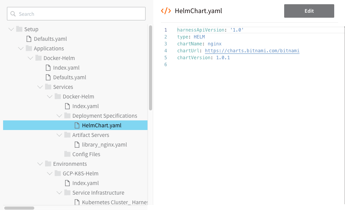The image size is (345, 210).
Task: Click the file icon of Index.yaml under Applications Docker-Helm
Action: point(48,68)
